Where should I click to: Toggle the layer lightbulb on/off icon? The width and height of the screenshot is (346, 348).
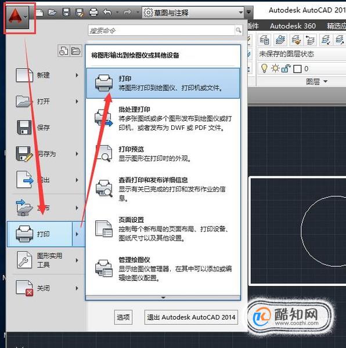coord(264,68)
